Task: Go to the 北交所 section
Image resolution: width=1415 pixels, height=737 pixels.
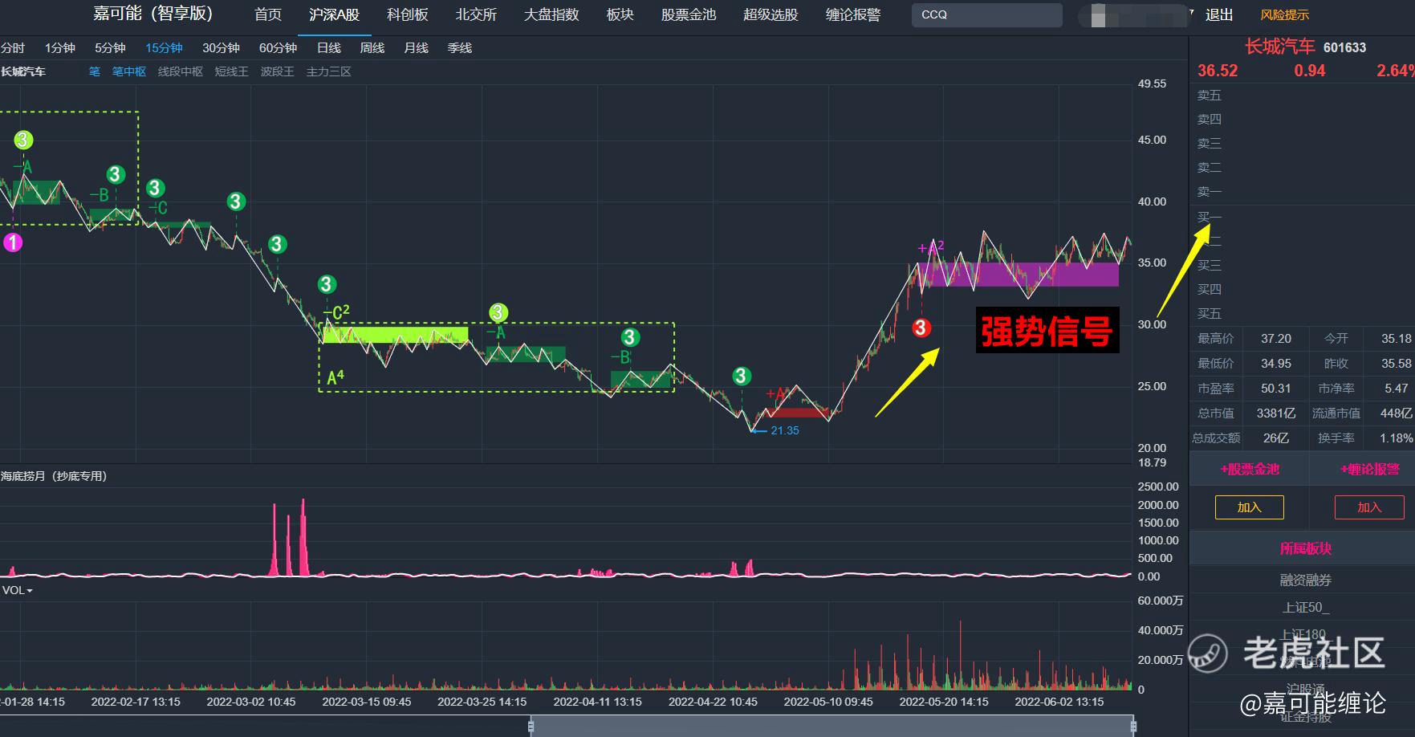Action: pyautogui.click(x=476, y=14)
